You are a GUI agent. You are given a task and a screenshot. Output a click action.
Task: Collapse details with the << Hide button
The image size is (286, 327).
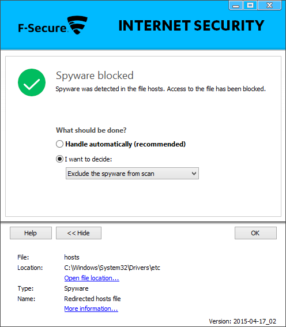[78, 233]
